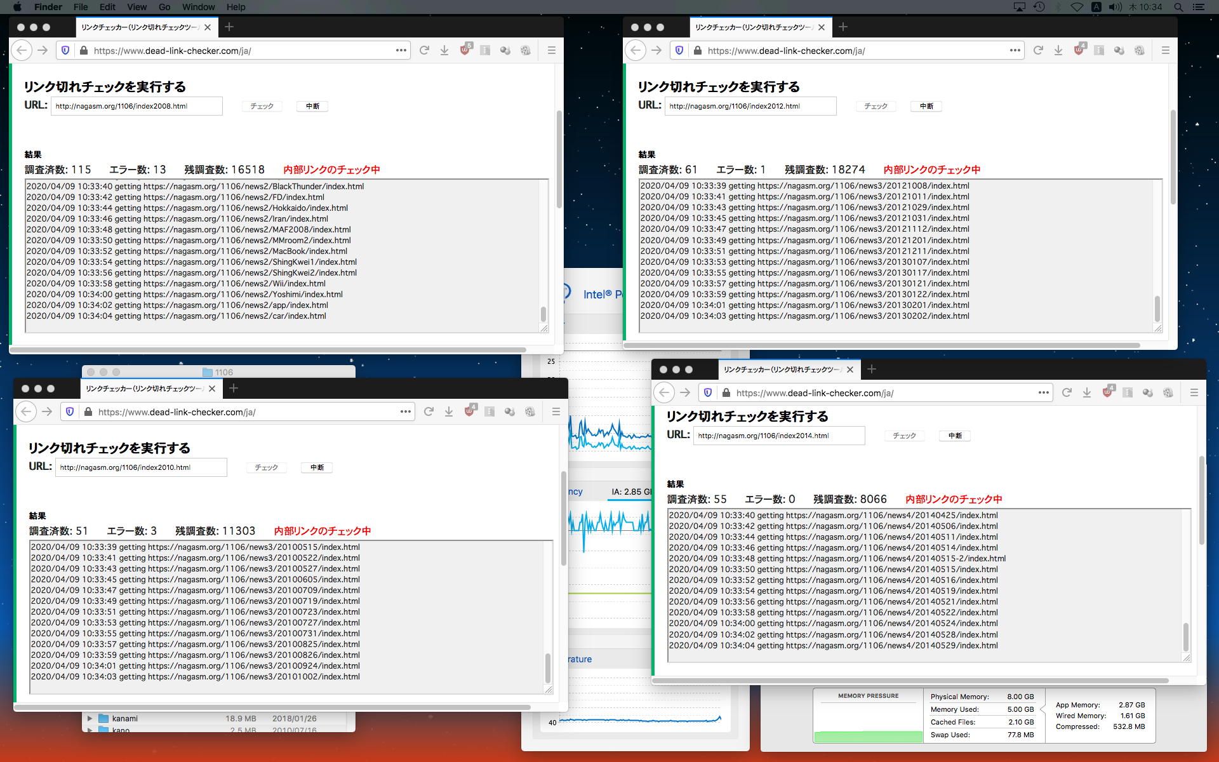
Task: Click the back arrow in index2012 window
Action: coord(636,50)
